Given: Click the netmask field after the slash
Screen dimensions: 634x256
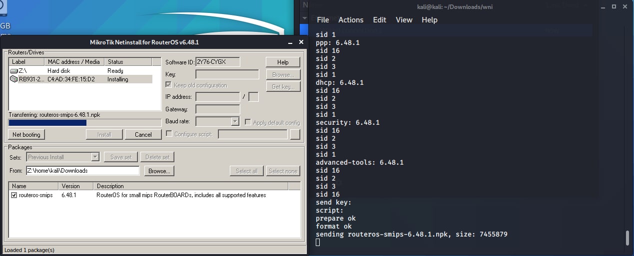Looking at the screenshot, I should coord(253,97).
